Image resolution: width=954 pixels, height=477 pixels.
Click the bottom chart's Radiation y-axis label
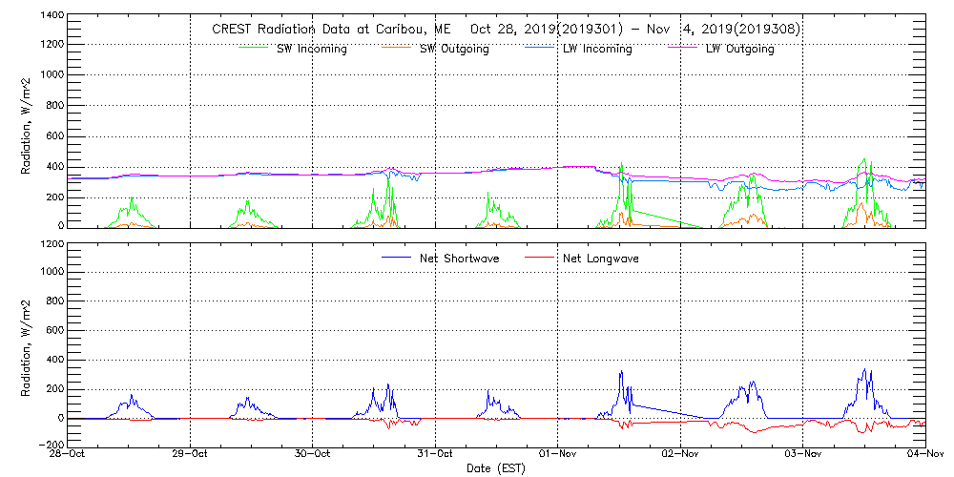tap(28, 343)
